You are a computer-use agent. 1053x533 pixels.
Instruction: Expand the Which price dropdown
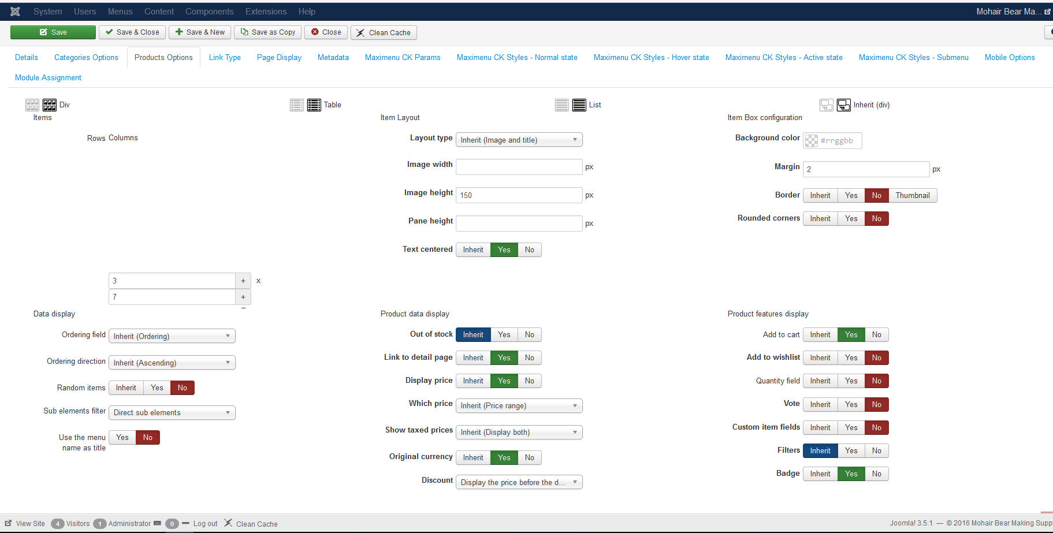click(519, 405)
